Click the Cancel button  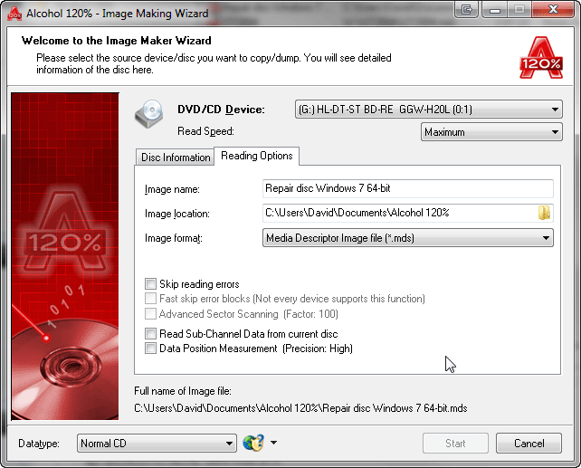pyautogui.click(x=529, y=444)
